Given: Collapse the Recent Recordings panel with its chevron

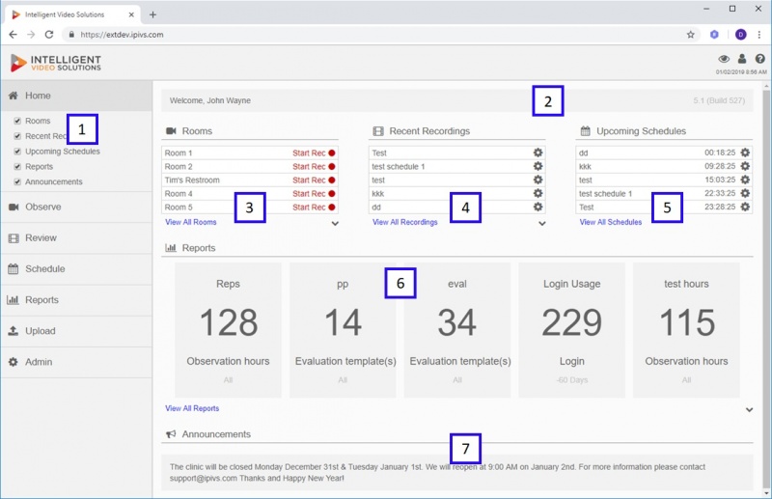Looking at the screenshot, I should pyautogui.click(x=542, y=224).
